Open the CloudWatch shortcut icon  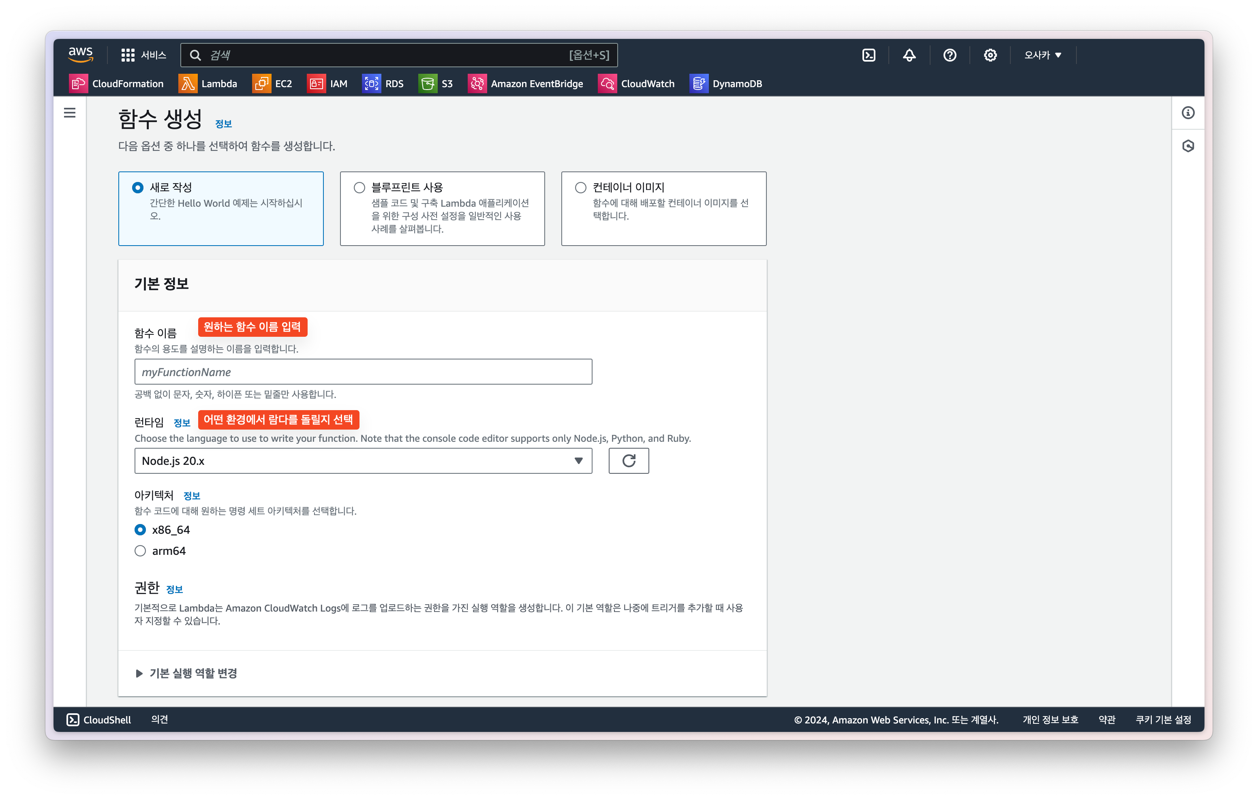click(x=607, y=83)
